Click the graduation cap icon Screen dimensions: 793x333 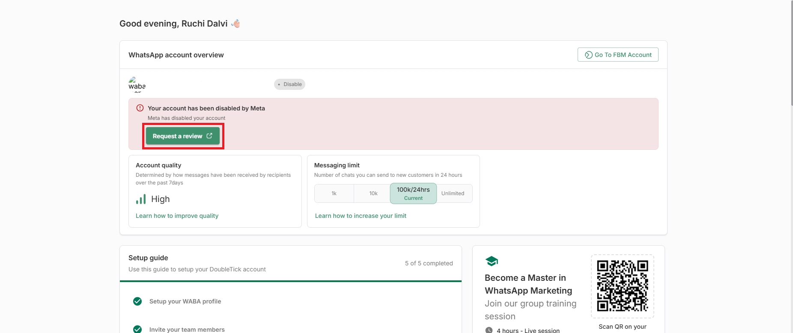(492, 261)
